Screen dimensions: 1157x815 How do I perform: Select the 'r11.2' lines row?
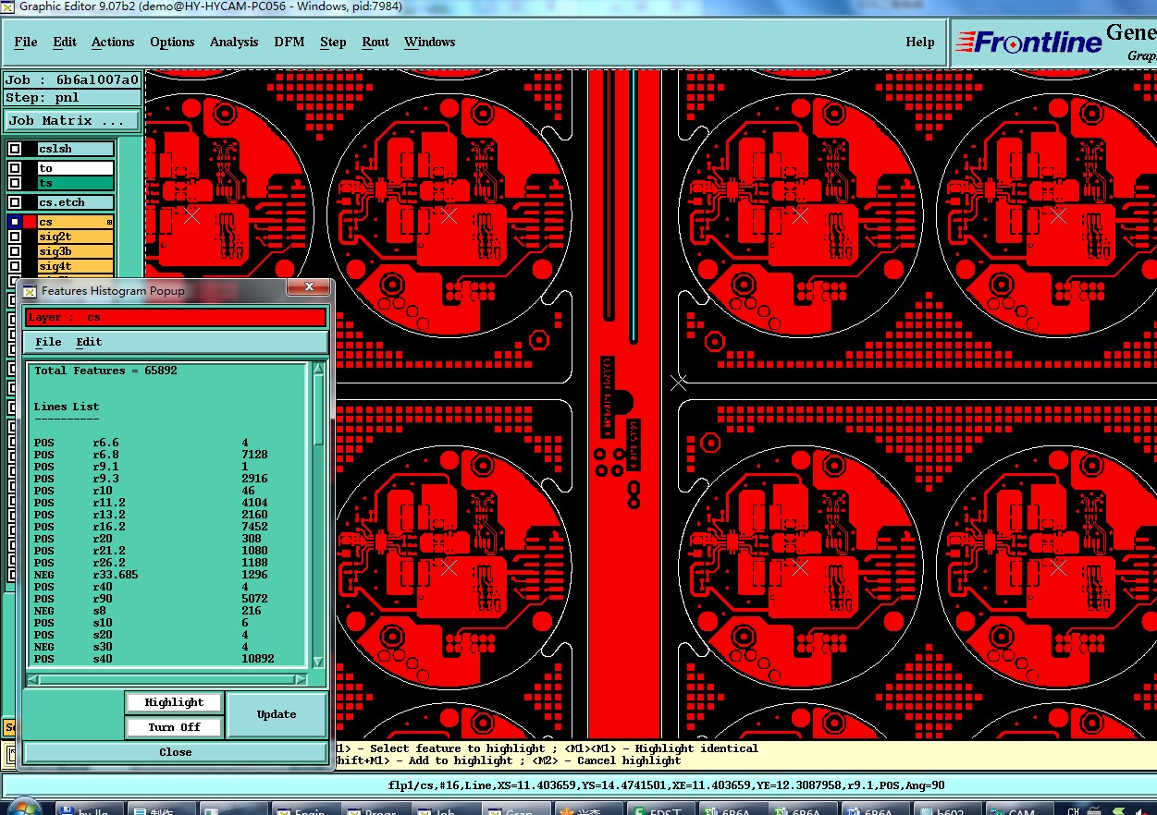(x=153, y=503)
